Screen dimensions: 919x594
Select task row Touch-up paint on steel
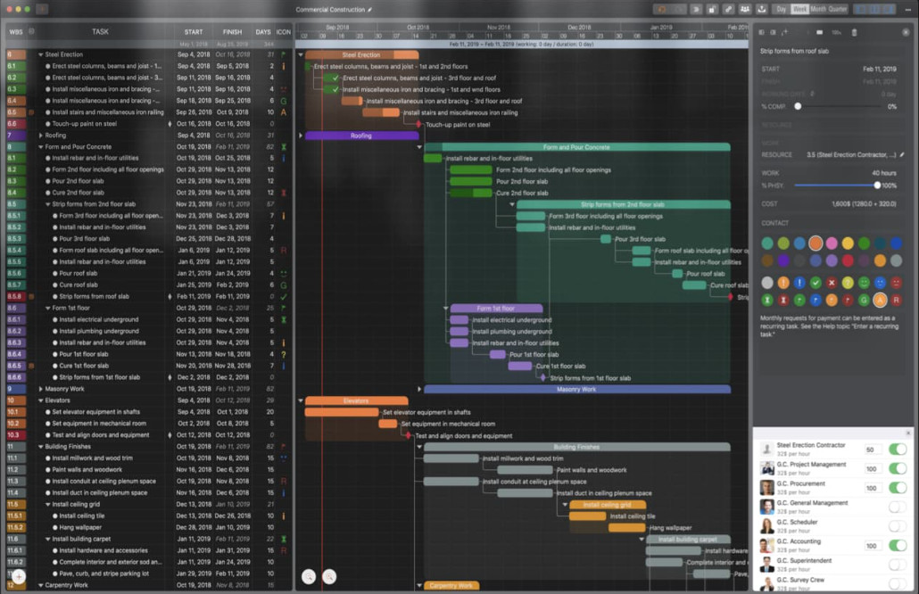click(148, 124)
